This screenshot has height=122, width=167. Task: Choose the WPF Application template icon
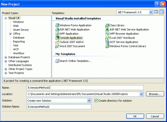pos(57,34)
